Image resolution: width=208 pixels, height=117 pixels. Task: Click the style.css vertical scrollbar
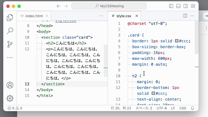coord(197,37)
